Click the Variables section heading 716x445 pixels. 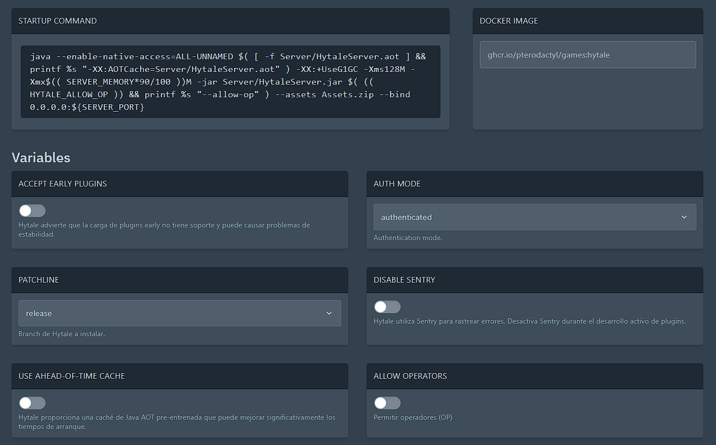pos(41,157)
